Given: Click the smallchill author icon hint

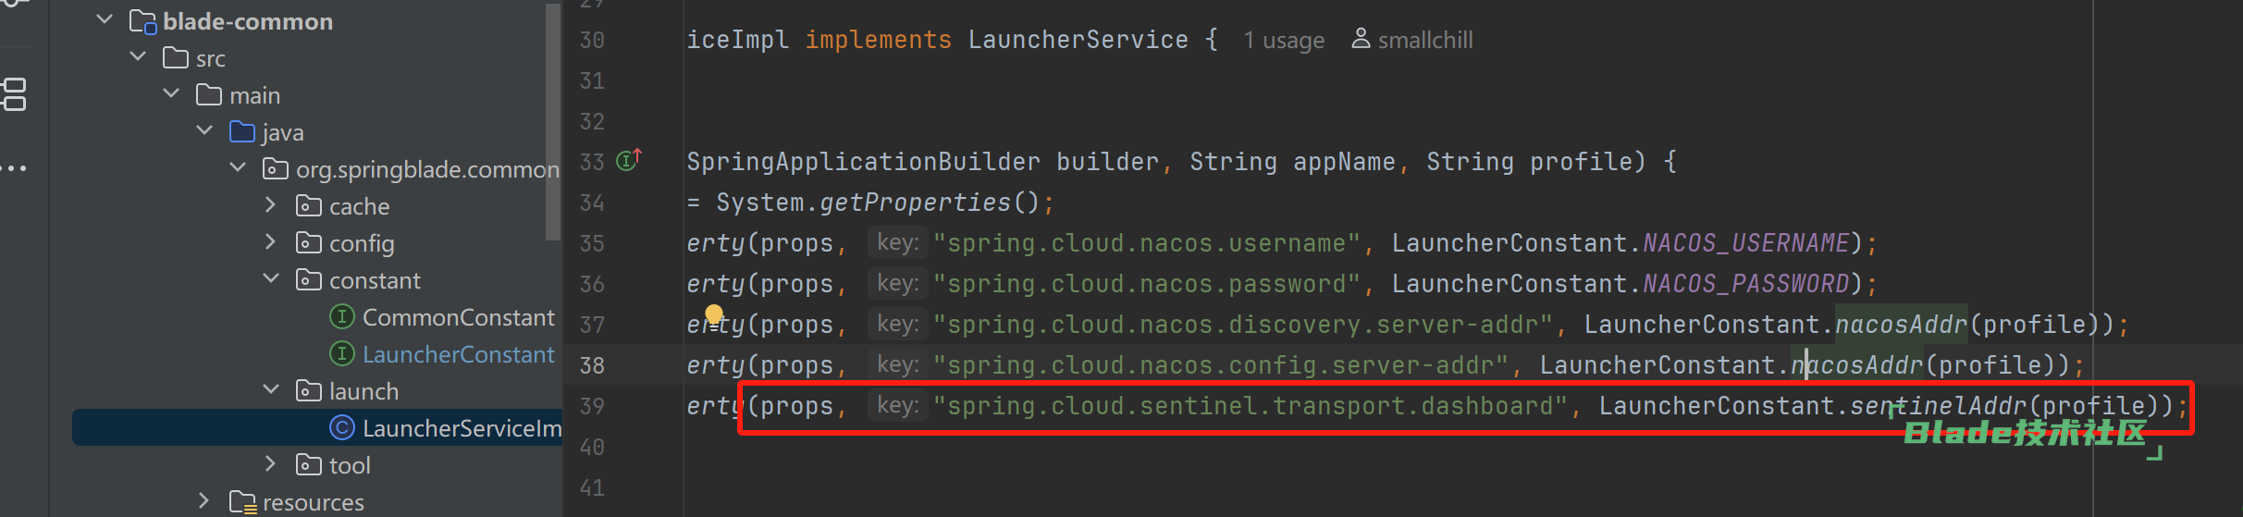Looking at the screenshot, I should 1361,39.
